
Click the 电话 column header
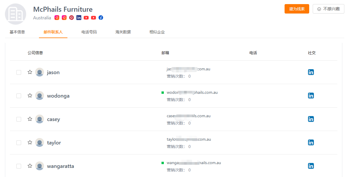(x=253, y=53)
